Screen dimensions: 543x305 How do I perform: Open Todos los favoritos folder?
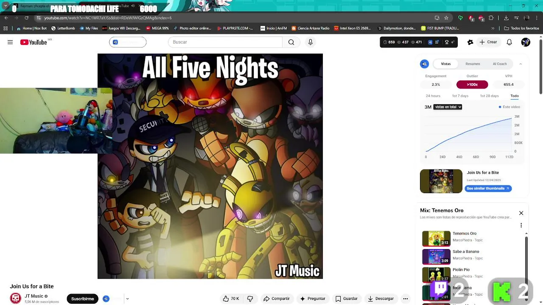521,28
